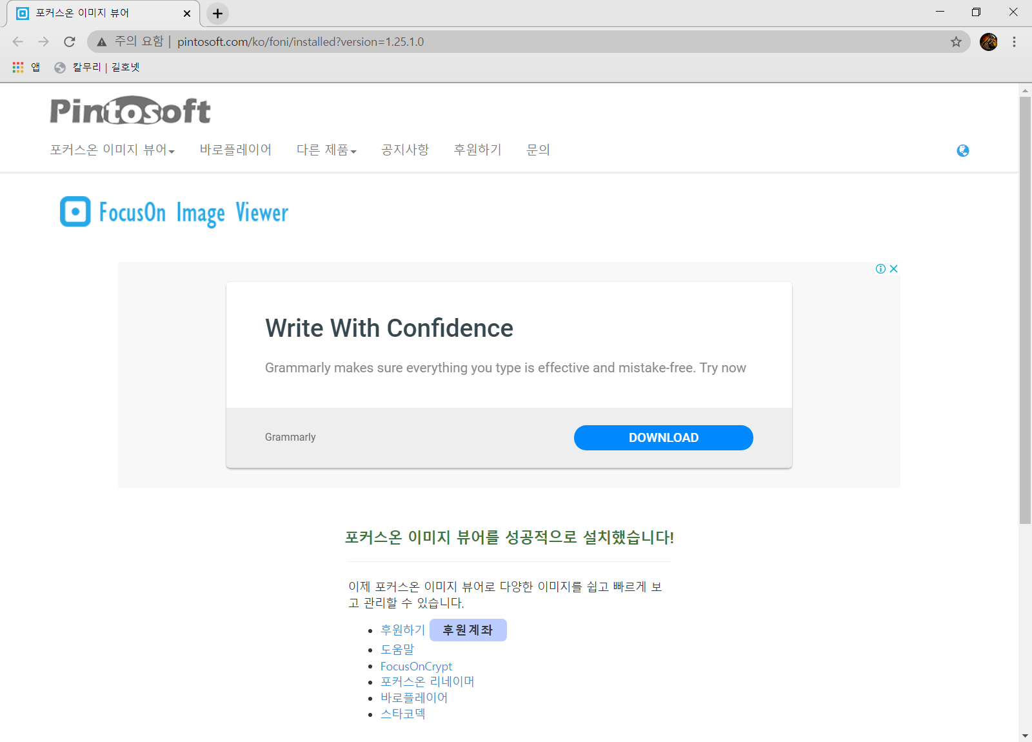
Task: Close the Grammarly advertisement
Action: (894, 269)
